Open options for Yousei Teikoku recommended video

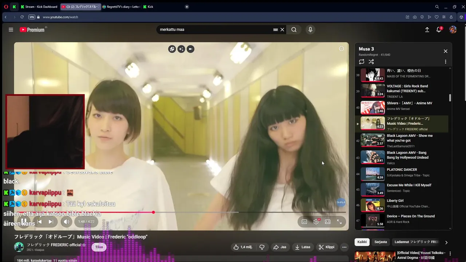450,254
